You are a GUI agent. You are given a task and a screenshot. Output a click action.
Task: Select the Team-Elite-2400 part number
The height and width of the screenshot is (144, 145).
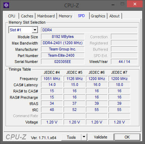(x=63, y=55)
